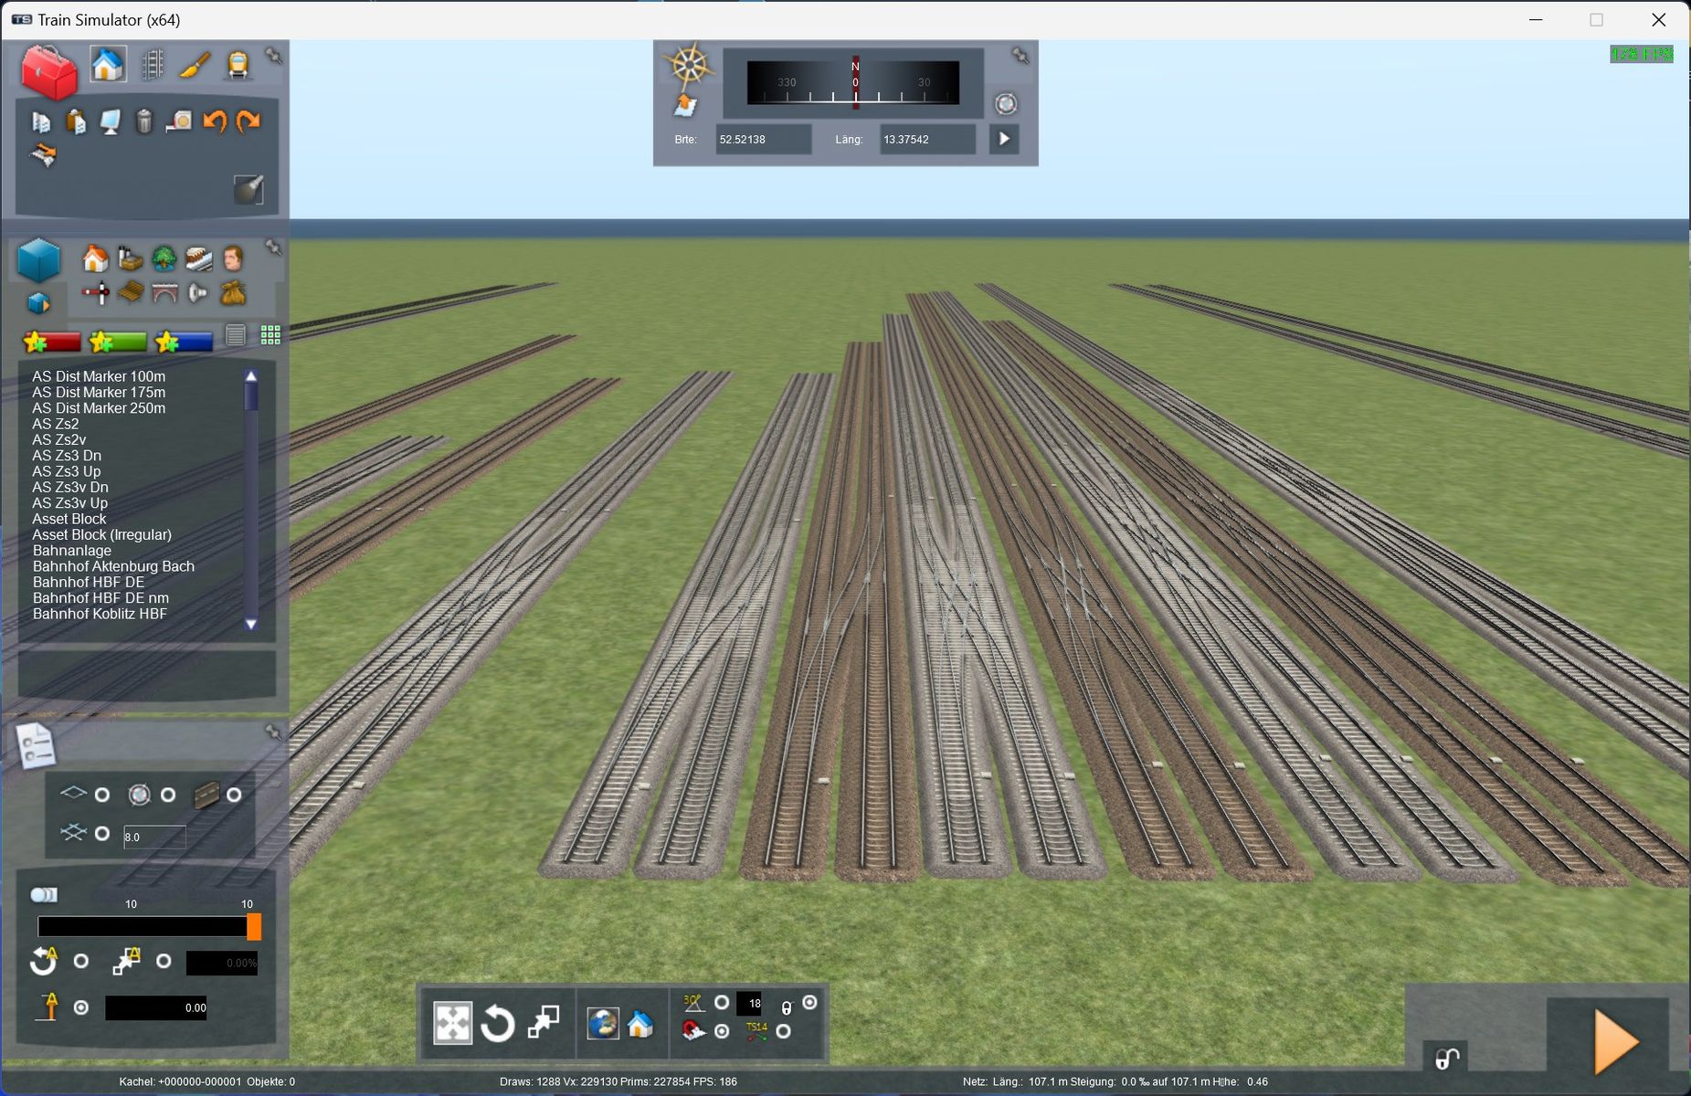This screenshot has height=1096, width=1691.
Task: Undo the last action
Action: (x=215, y=121)
